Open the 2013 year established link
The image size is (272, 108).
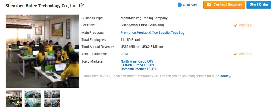pos(124,54)
